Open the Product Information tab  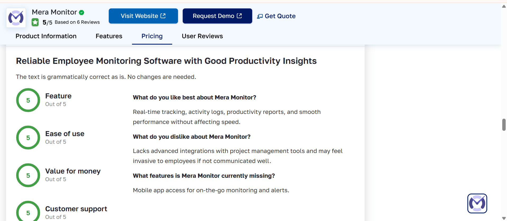pyautogui.click(x=46, y=36)
